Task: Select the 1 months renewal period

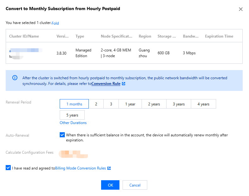Action: point(74,104)
